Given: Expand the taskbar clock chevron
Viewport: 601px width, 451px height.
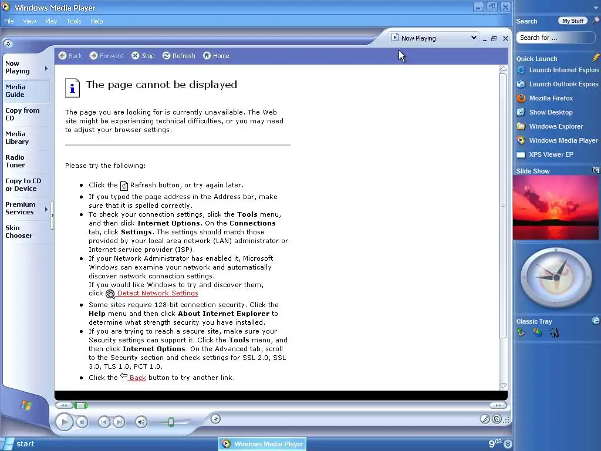Looking at the screenshot, I should pos(508,444).
